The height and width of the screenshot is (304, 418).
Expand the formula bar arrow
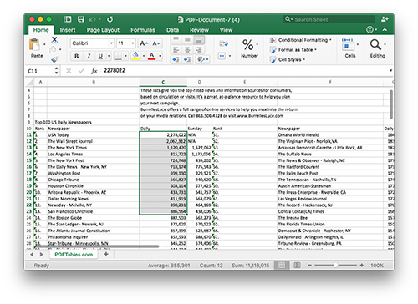point(390,71)
